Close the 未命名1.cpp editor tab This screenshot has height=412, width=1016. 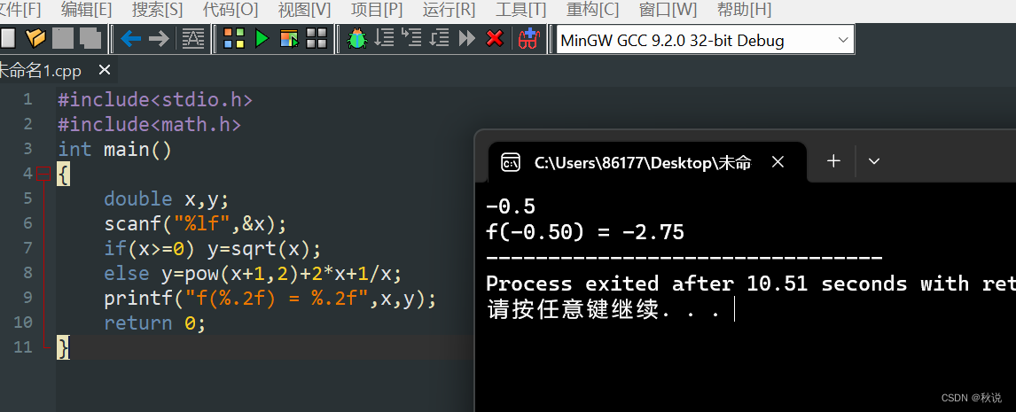[x=105, y=70]
